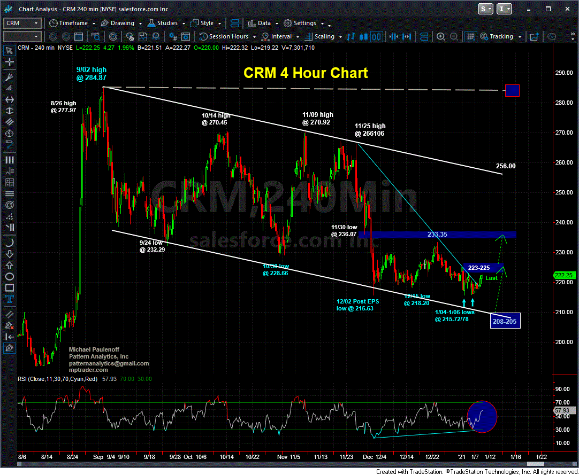579x475 pixels.
Task: Select the circular target drawing tool
Action: tap(10, 204)
